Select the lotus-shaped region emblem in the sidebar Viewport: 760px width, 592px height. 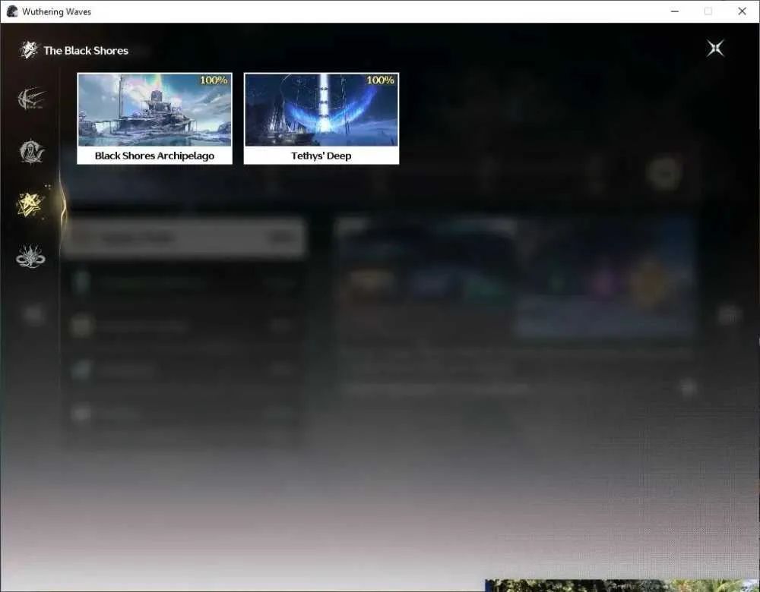click(x=30, y=256)
